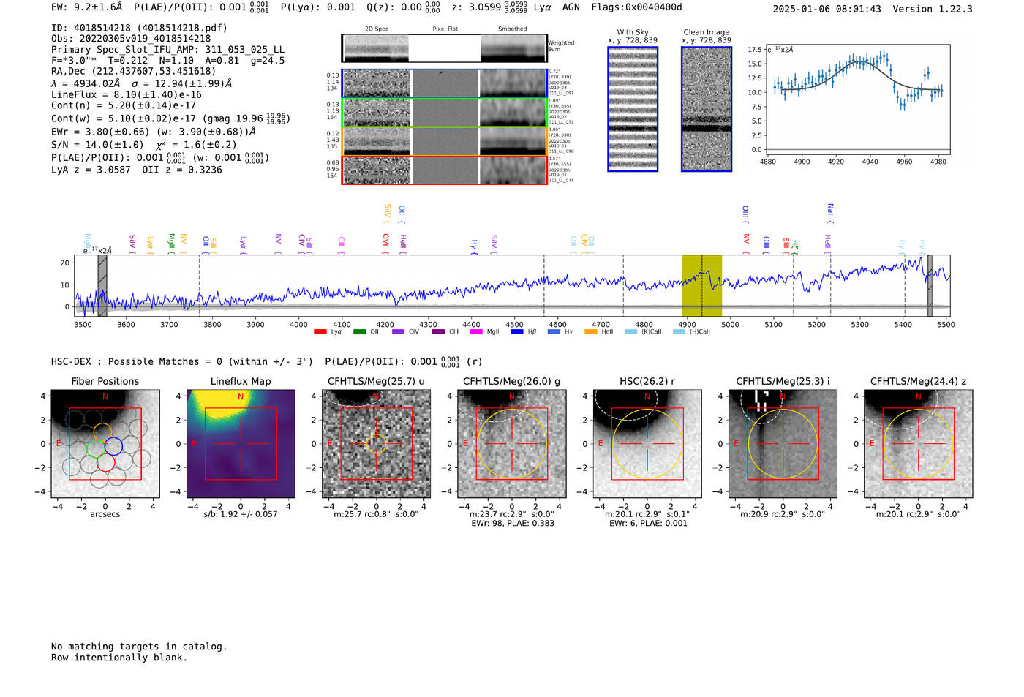Click the 2025-01-06 08:01:43 timestamp
The height and width of the screenshot is (697, 1024).
[827, 9]
